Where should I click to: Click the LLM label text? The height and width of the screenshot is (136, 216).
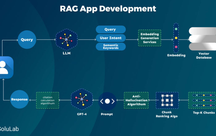click(67, 53)
